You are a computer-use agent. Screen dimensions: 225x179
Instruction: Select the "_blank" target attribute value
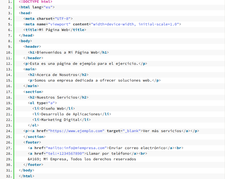click(x=132, y=131)
